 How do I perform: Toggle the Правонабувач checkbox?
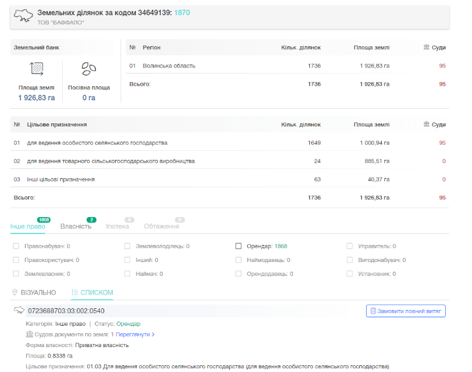coord(16,246)
